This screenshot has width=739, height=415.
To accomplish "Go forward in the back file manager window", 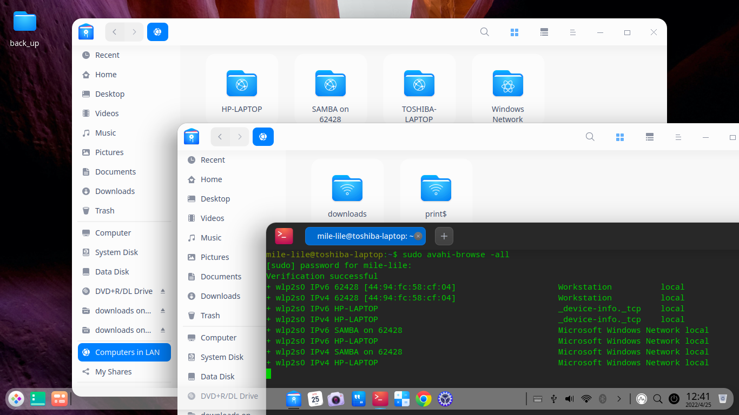I will (134, 32).
